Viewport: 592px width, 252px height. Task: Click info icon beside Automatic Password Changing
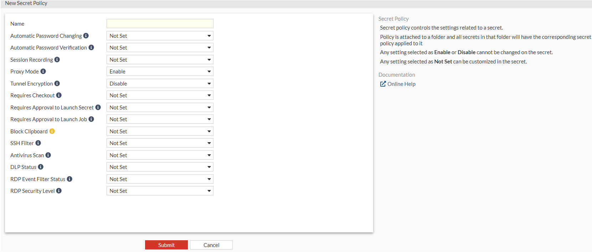[x=86, y=36]
